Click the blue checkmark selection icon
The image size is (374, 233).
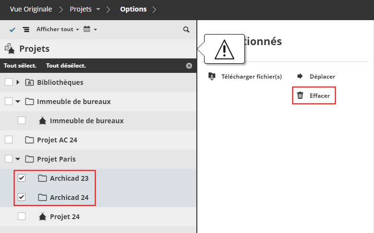12,30
